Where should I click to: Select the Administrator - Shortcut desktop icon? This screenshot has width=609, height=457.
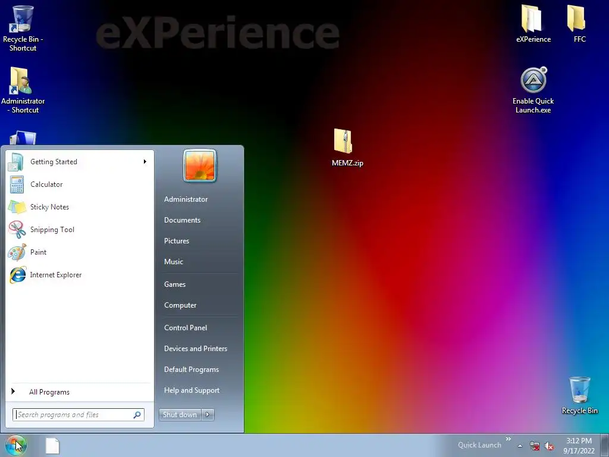pyautogui.click(x=23, y=90)
